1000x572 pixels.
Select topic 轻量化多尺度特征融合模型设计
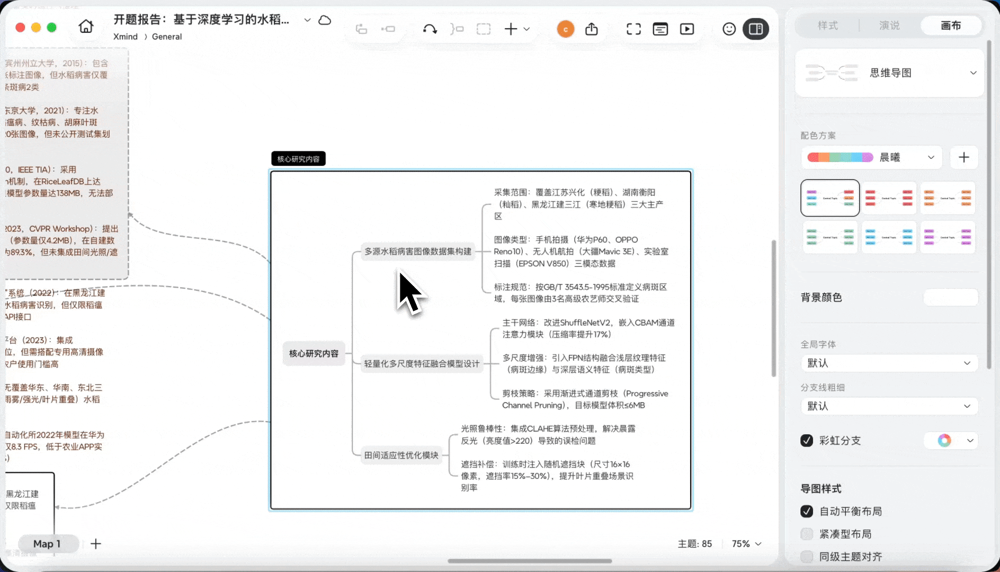coord(422,364)
